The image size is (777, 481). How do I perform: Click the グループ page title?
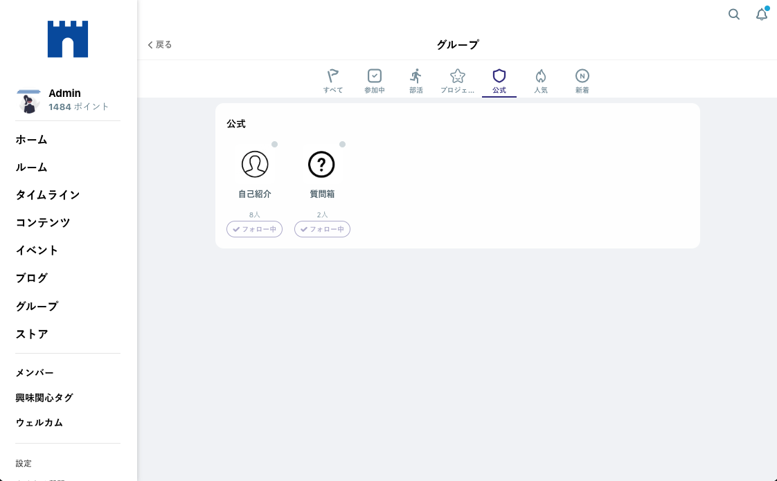(457, 44)
